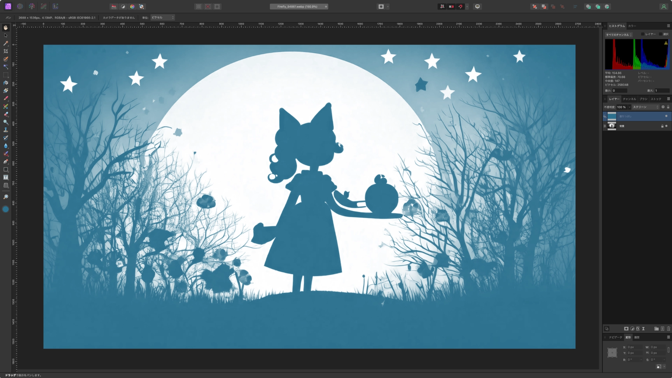The width and height of the screenshot is (672, 378).
Task: Click the layer FX effects icon
Action: coord(638,329)
